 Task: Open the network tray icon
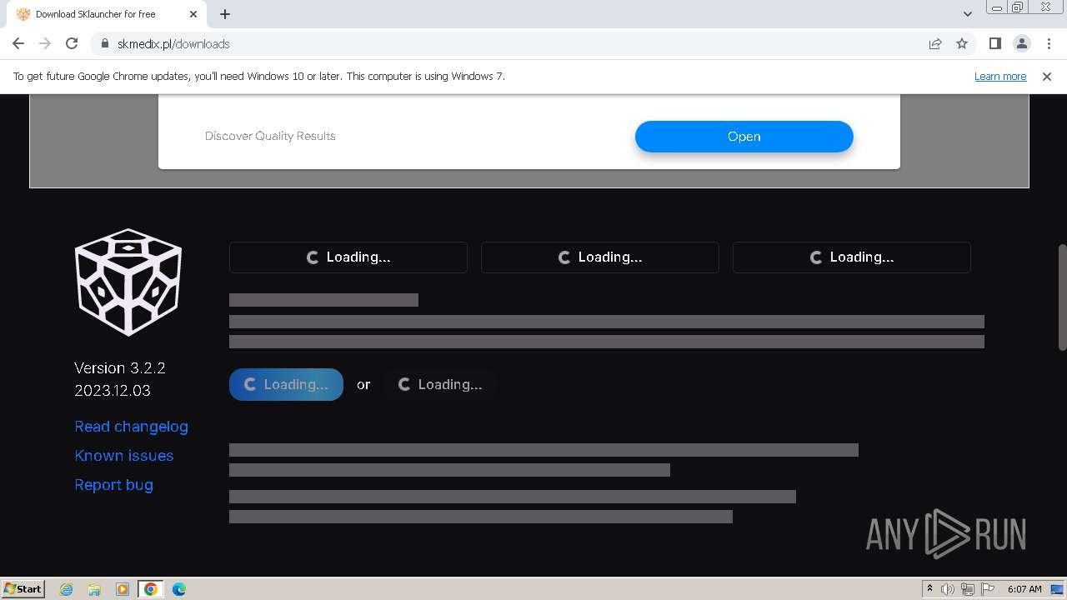coord(968,589)
